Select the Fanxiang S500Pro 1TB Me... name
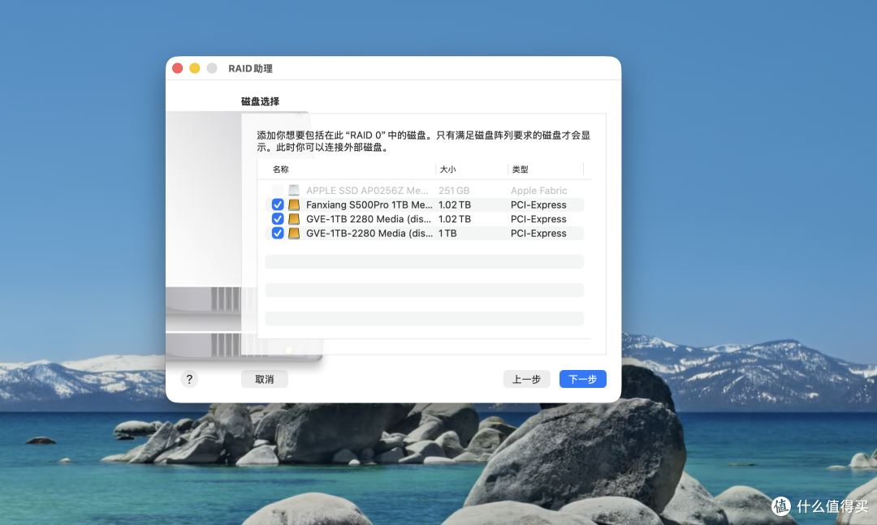The height and width of the screenshot is (525, 877). click(369, 204)
